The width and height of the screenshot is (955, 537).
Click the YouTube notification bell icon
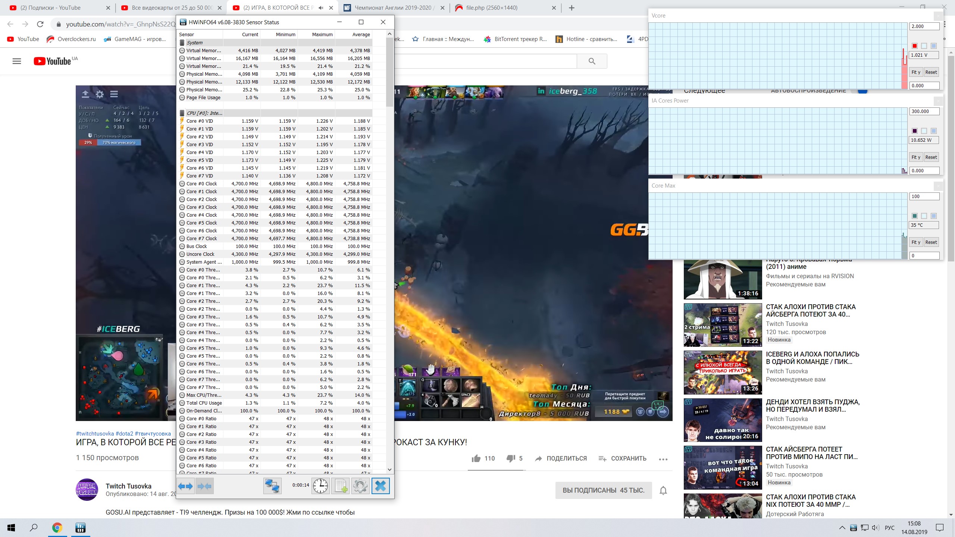click(x=663, y=490)
